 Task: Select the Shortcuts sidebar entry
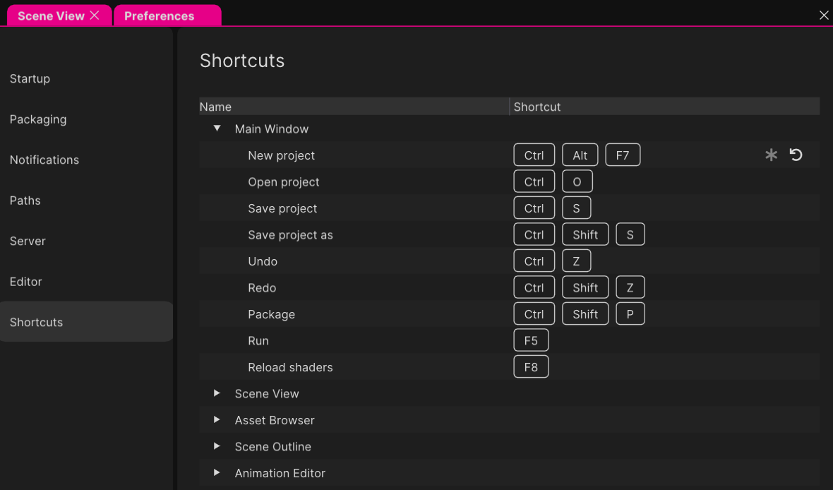click(36, 322)
